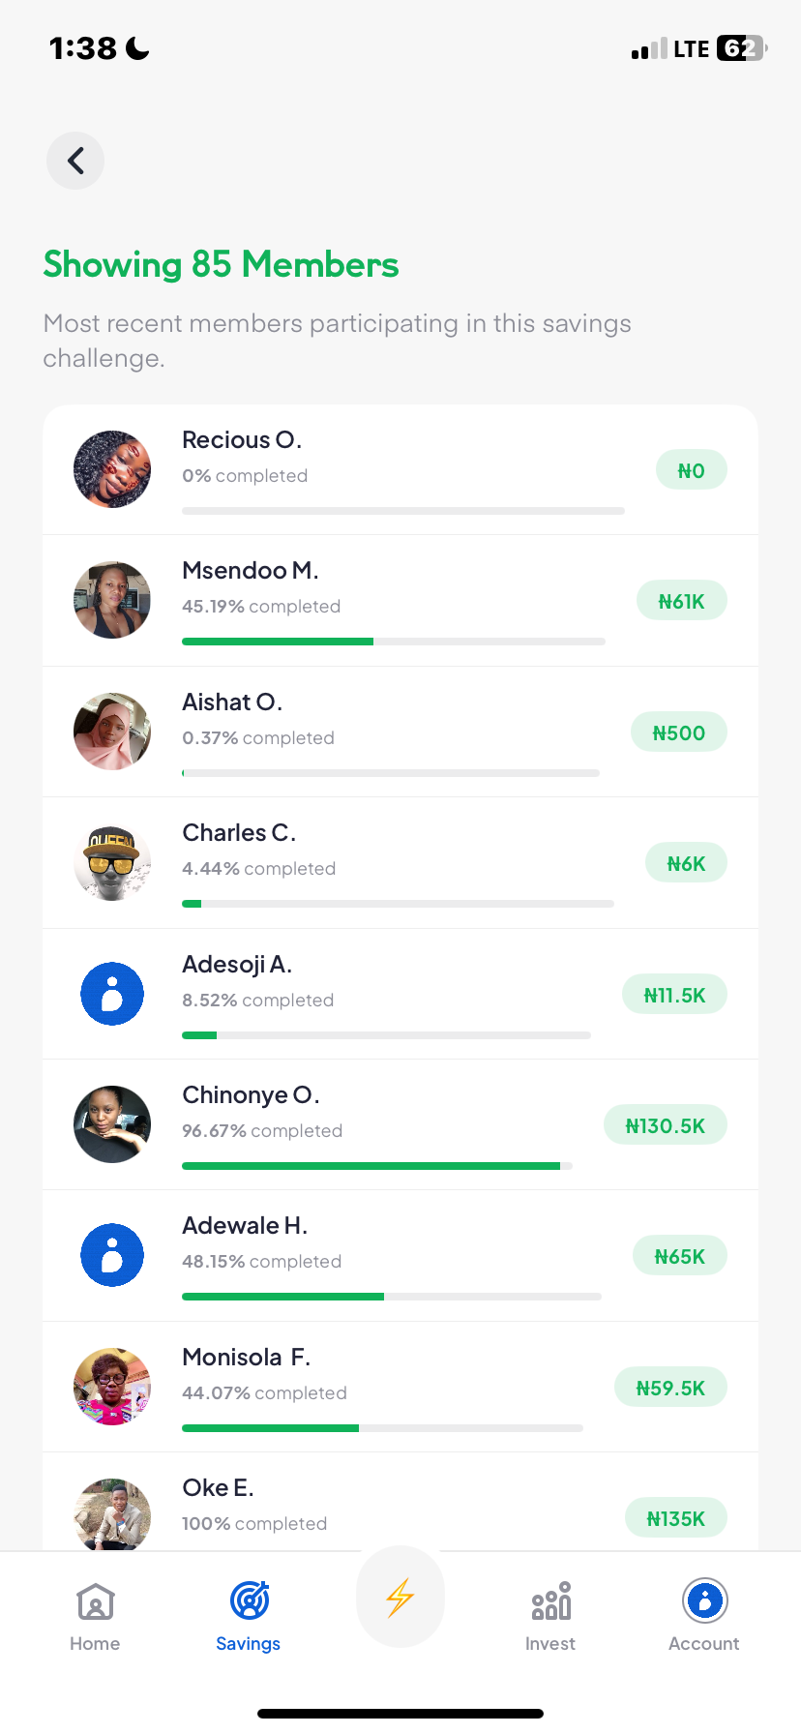
Task: Tap Aishat O.'s member name
Action: [232, 703]
